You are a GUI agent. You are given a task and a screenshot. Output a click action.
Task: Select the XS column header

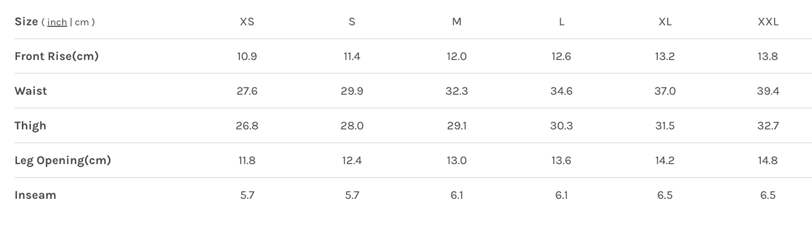247,22
